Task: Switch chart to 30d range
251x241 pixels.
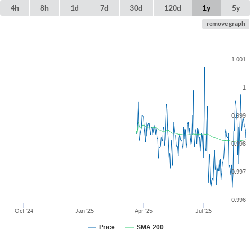Action: click(136, 8)
